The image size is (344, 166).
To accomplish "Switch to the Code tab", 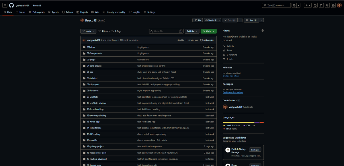I will (x=8, y=12).
